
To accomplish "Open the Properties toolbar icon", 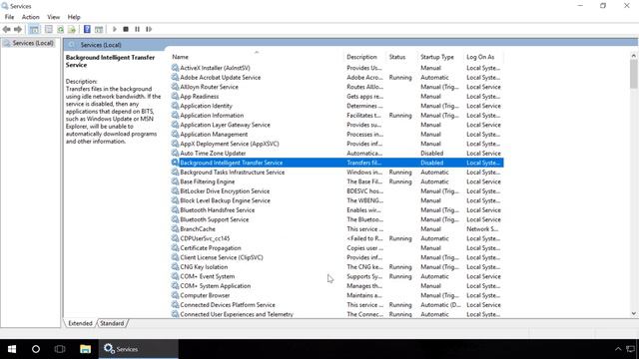I will pos(49,29).
